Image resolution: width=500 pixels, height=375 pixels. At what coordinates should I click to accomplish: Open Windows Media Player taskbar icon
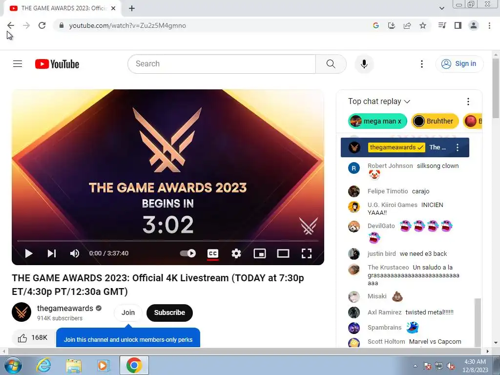click(104, 365)
